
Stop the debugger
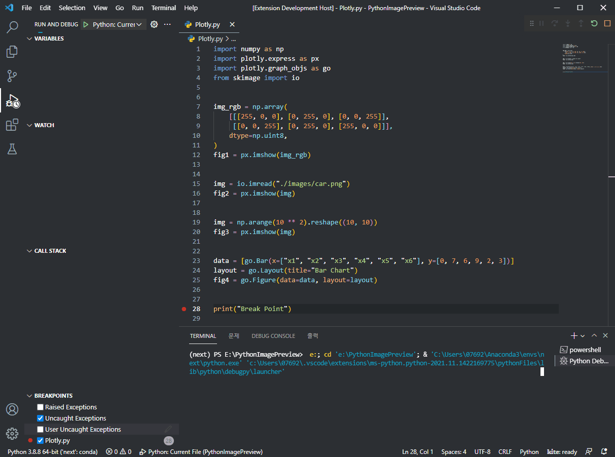[607, 24]
